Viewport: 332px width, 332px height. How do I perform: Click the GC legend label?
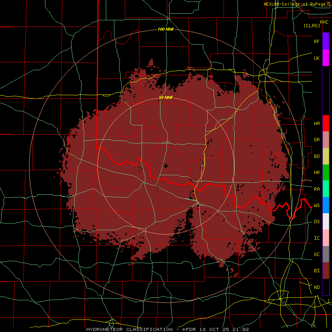tap(317, 255)
